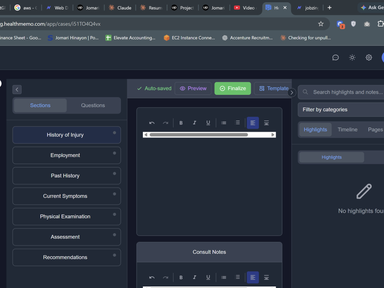
Task: Open the Physical Examination section
Action: (x=66, y=217)
